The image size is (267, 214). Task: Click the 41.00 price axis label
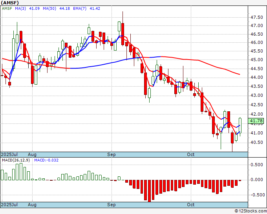[x=257, y=133]
